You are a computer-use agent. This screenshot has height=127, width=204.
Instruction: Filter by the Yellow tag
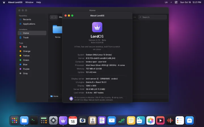coord(32,56)
